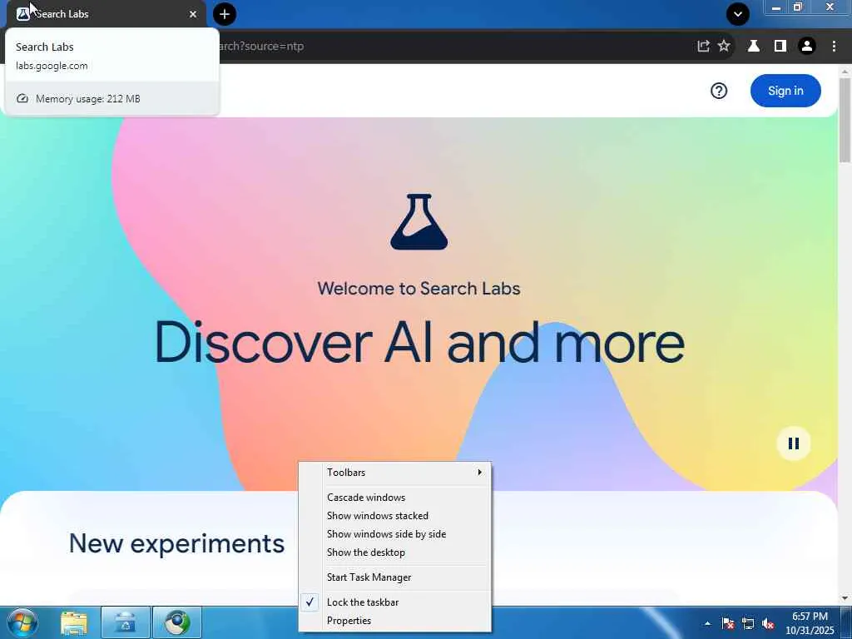Open the profile avatar menu
The image size is (852, 639).
(807, 47)
